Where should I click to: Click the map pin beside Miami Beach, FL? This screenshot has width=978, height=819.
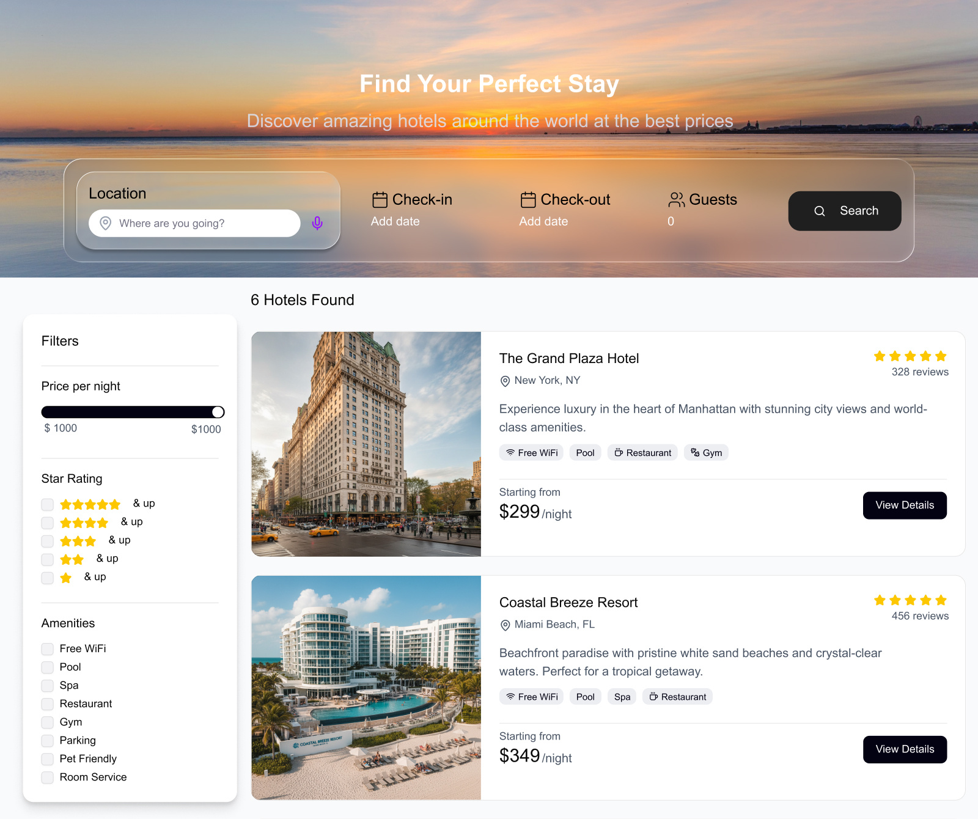505,625
